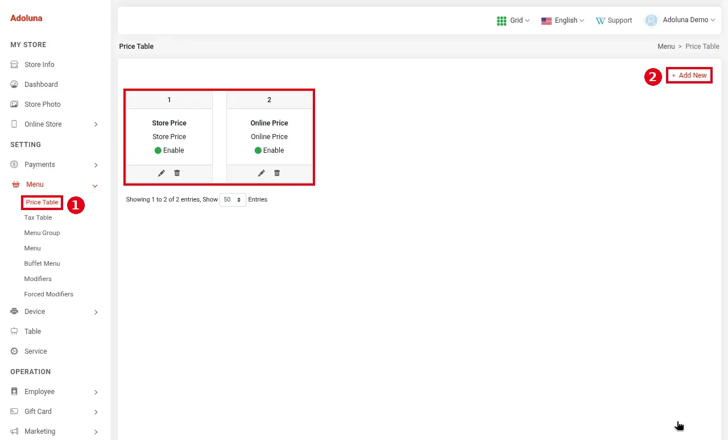
Task: Open Tax Table in the sidebar
Action: [38, 217]
